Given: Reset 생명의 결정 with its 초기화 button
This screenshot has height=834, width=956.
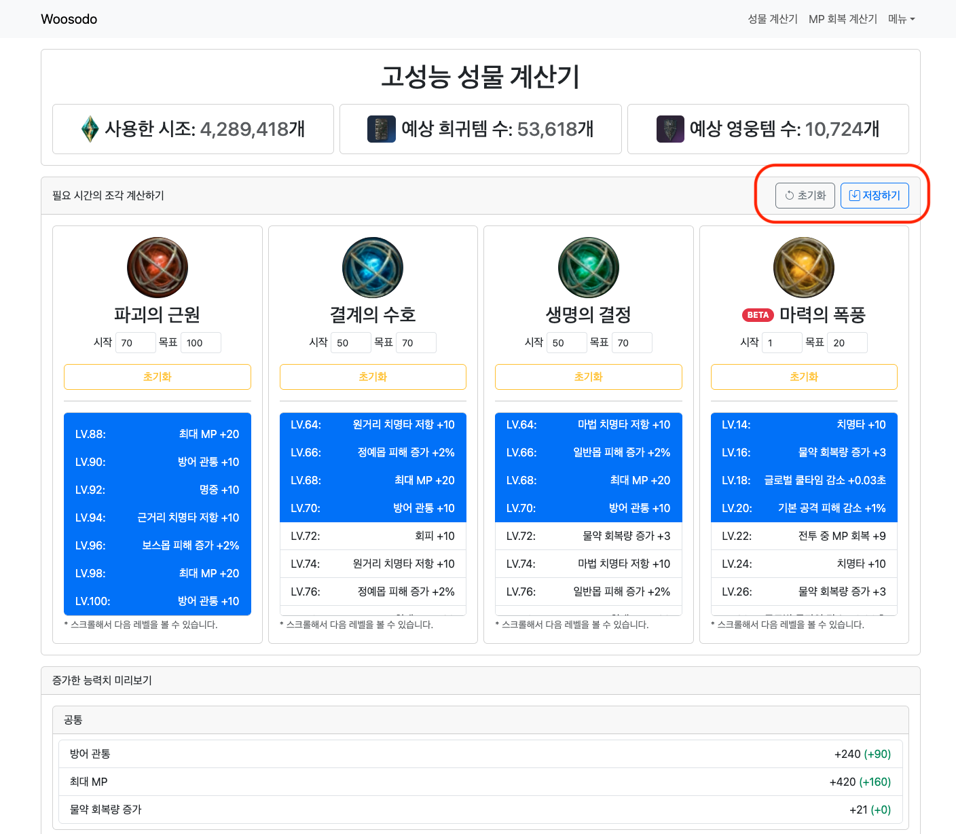Looking at the screenshot, I should point(589,377).
